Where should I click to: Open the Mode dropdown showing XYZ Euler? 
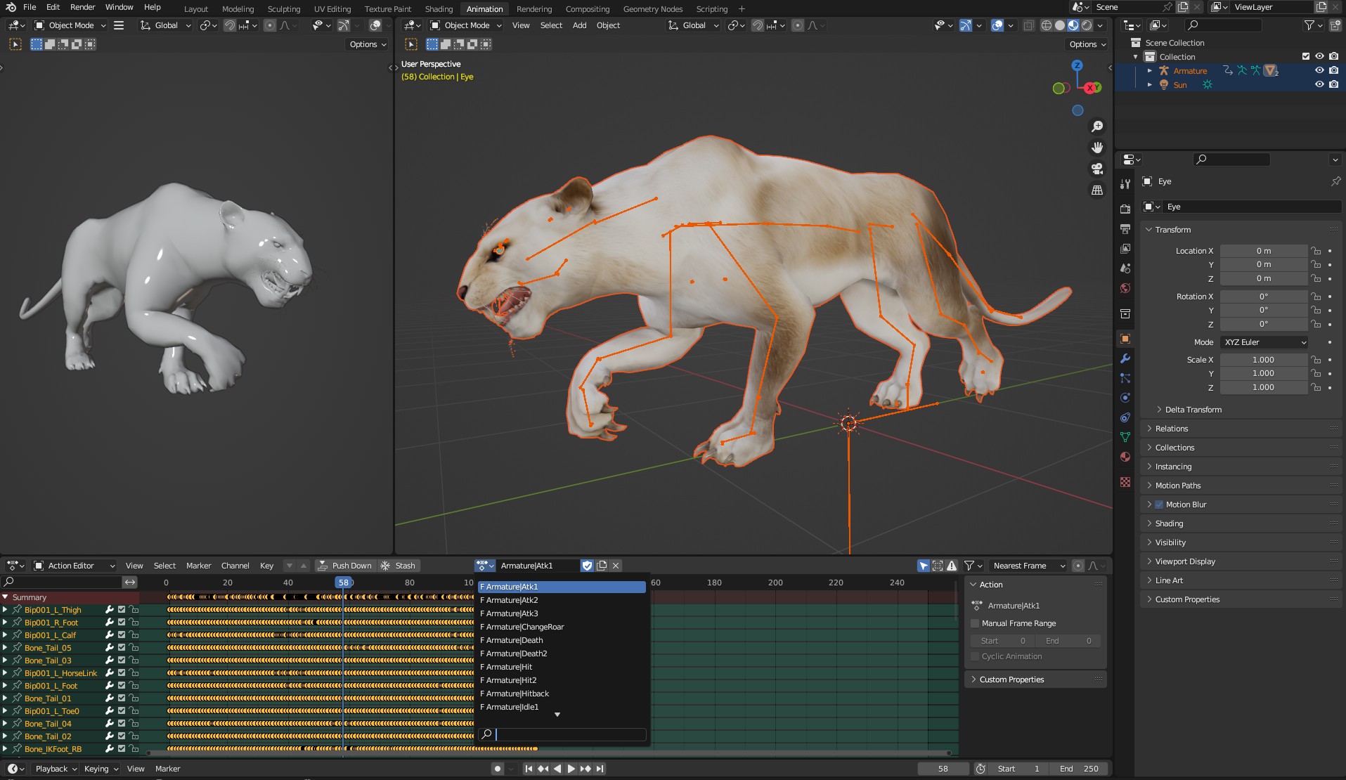(x=1264, y=342)
